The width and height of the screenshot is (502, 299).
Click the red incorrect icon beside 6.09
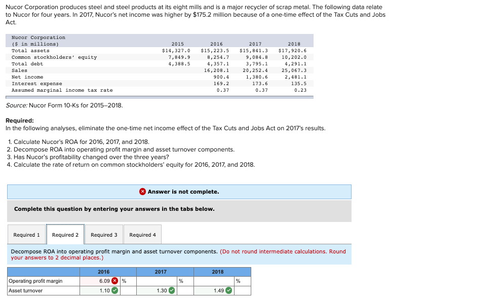click(115, 281)
